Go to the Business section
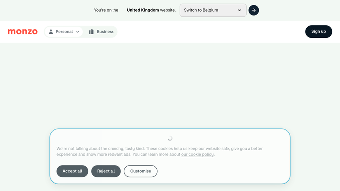Screen dimensions: 340x191 [101, 32]
